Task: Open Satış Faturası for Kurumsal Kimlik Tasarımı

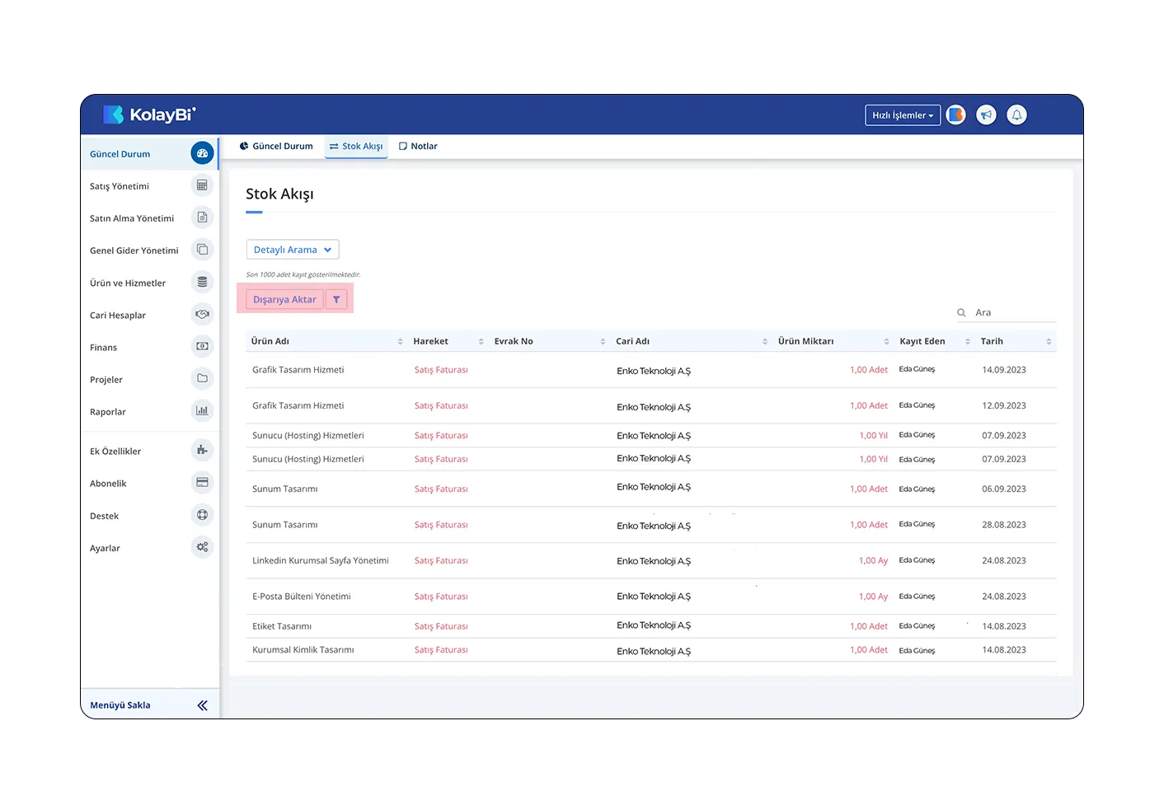Action: point(441,650)
